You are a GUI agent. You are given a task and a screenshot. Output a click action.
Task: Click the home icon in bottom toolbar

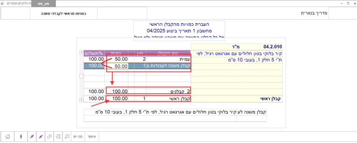pos(8,136)
